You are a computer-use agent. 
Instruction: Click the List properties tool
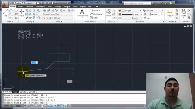coord(147,18)
